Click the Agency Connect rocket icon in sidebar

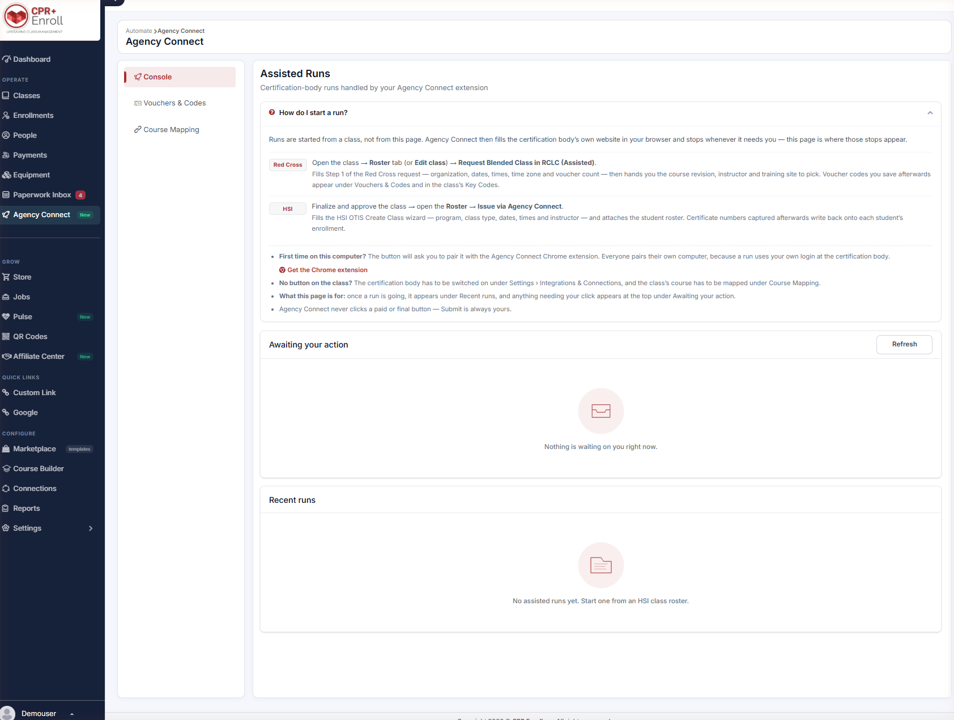coord(6,214)
